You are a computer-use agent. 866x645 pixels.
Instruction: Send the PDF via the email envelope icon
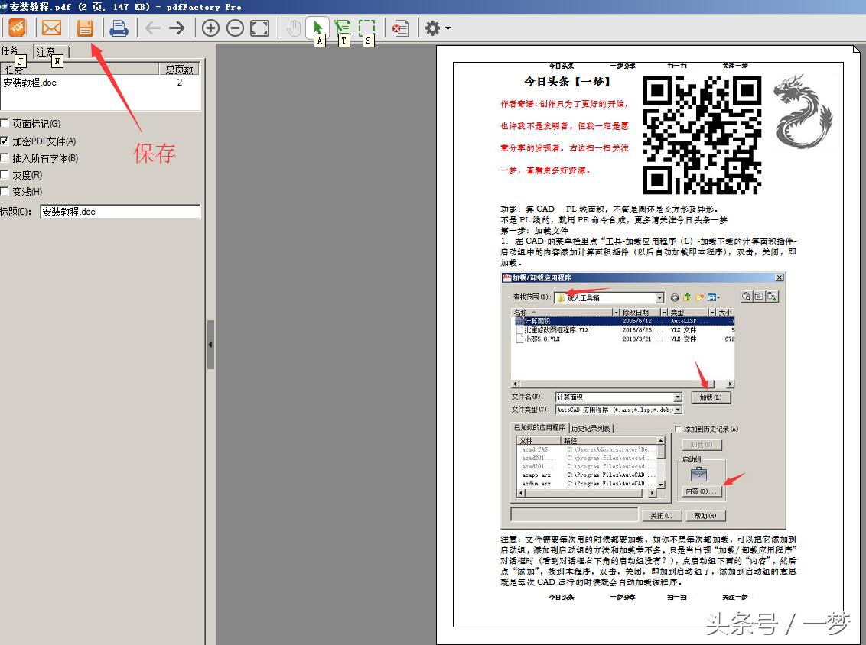coord(51,28)
